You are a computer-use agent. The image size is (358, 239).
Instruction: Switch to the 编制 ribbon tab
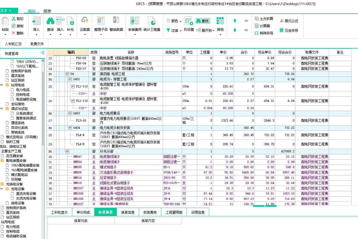tap(31, 11)
